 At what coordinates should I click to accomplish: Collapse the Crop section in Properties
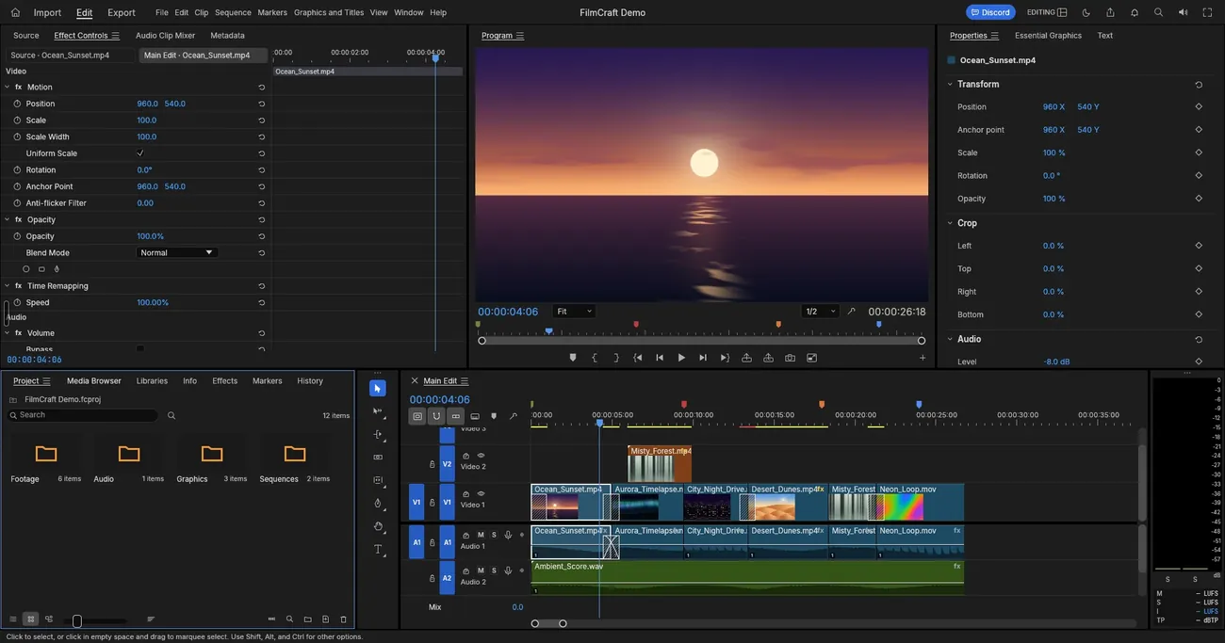pos(950,223)
